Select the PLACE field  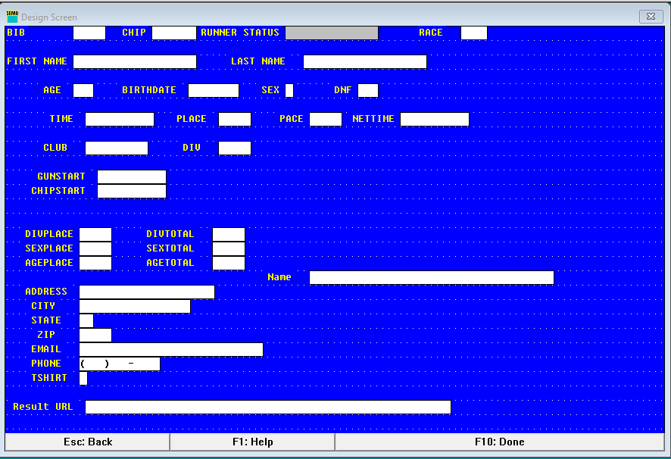235,119
